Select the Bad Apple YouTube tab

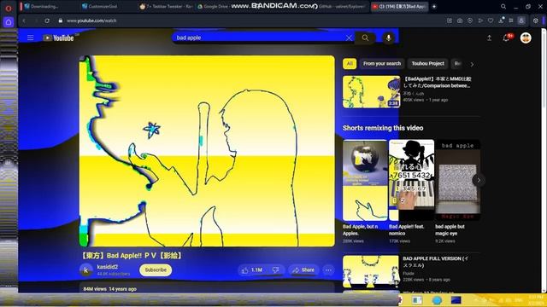[399, 6]
